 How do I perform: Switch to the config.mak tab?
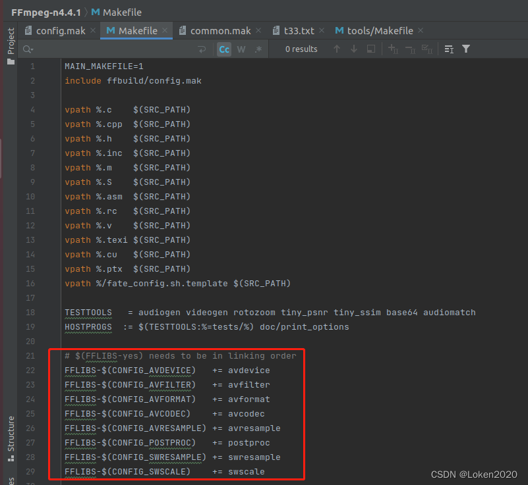point(61,31)
